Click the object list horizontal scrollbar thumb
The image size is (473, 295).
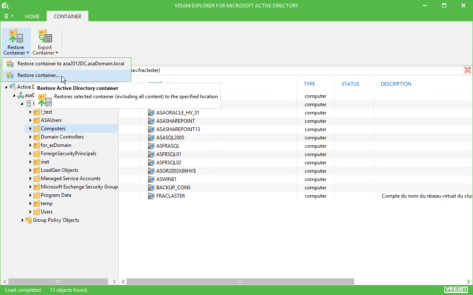(x=240, y=281)
